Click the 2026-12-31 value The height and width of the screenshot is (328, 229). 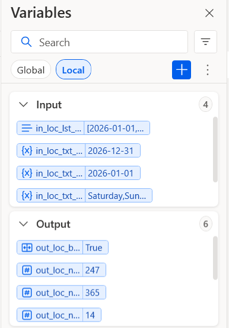point(110,150)
